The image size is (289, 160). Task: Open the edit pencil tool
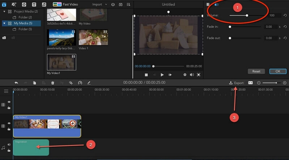[89, 83]
